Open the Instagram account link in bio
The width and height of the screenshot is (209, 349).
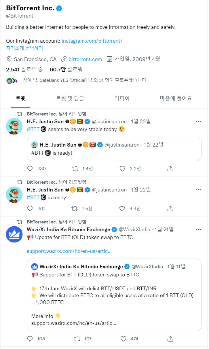pyautogui.click(x=92, y=41)
